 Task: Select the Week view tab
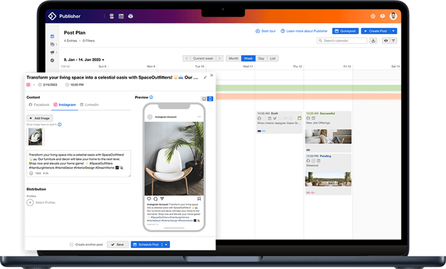248,58
